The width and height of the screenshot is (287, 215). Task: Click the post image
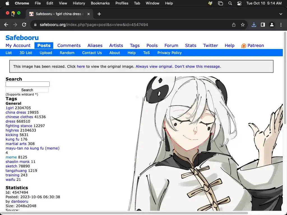(205, 144)
